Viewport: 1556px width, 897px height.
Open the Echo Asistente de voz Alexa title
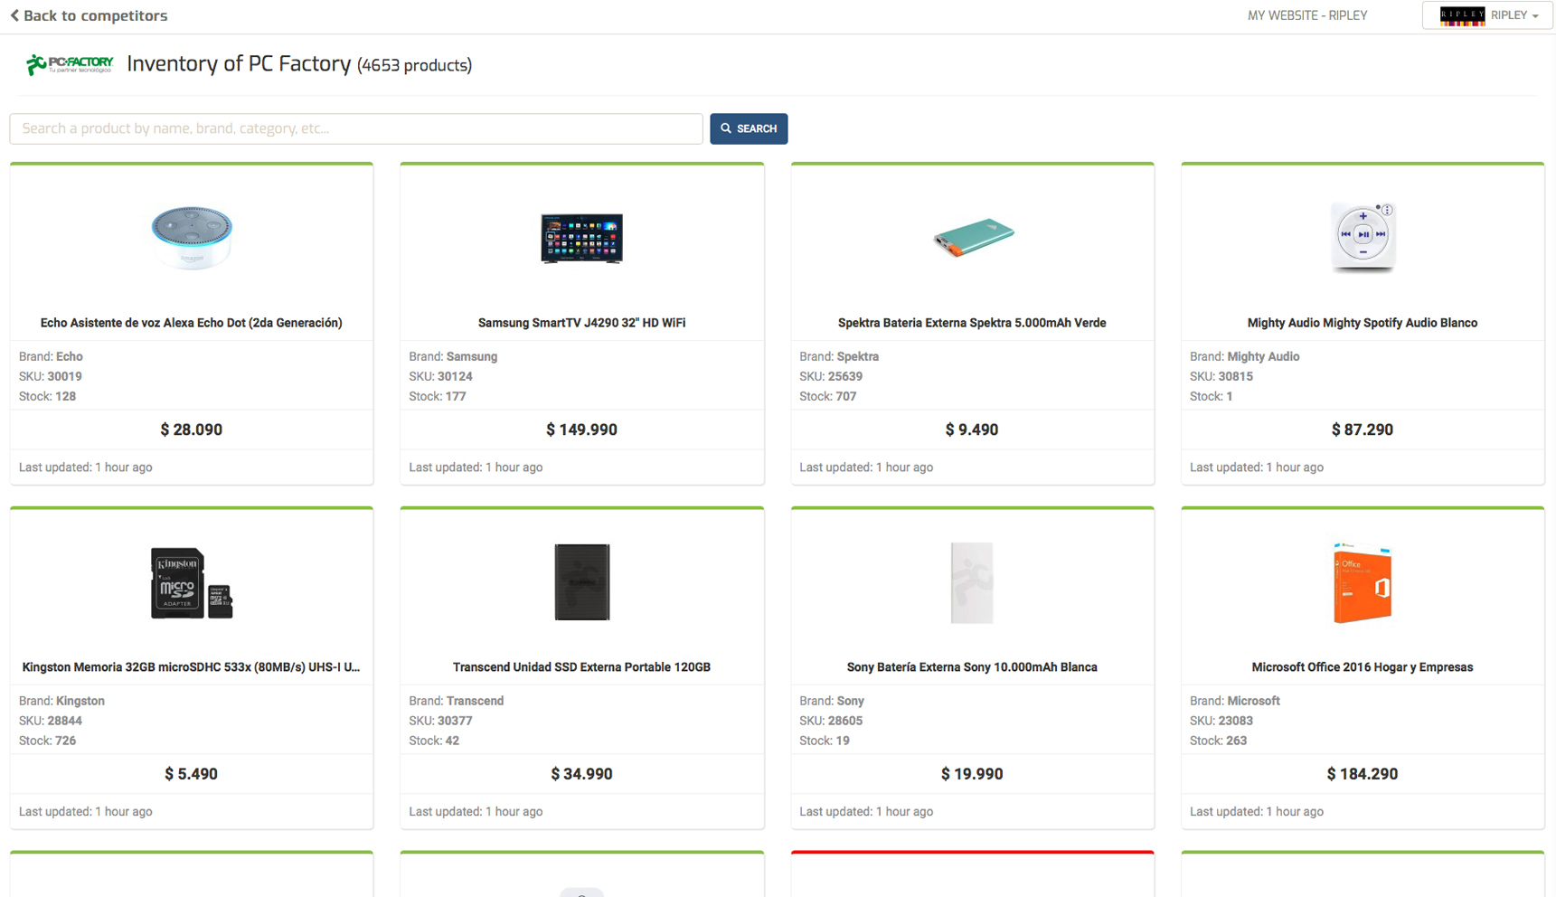192,323
